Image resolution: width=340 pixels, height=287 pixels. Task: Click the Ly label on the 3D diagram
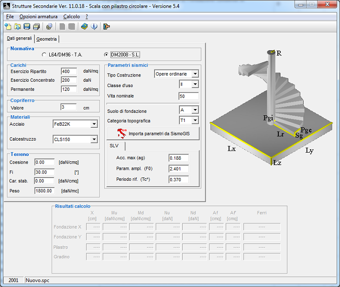(x=309, y=150)
